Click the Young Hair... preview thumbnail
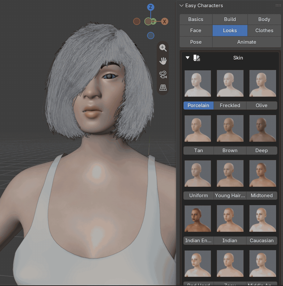This screenshot has width=283, height=286. (x=230, y=174)
